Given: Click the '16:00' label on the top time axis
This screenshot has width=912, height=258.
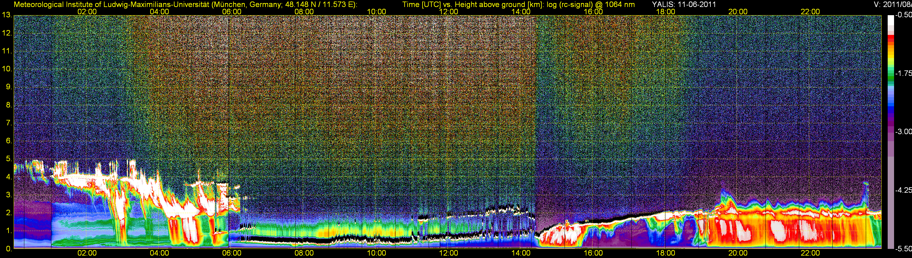Looking at the screenshot, I should coord(593,12).
